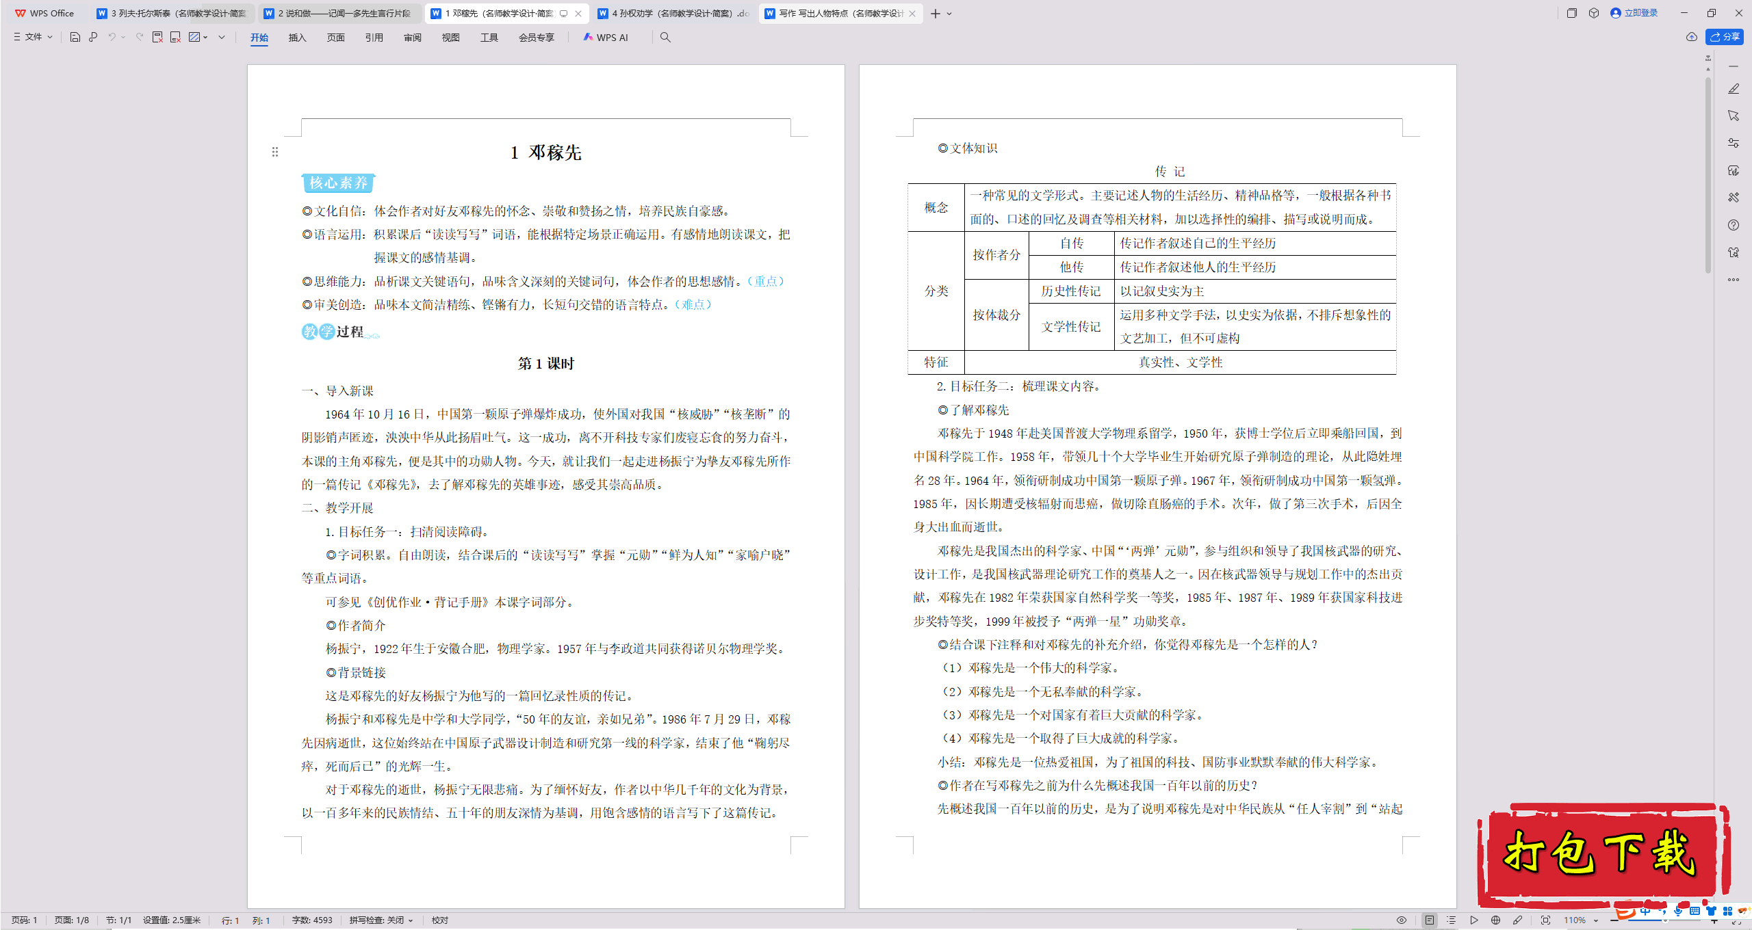1752x930 pixels.
Task: Click the outline view icon in status bar
Action: pos(1452,920)
